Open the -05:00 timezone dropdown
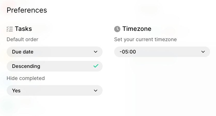The height and width of the screenshot is (116, 216). [162, 52]
